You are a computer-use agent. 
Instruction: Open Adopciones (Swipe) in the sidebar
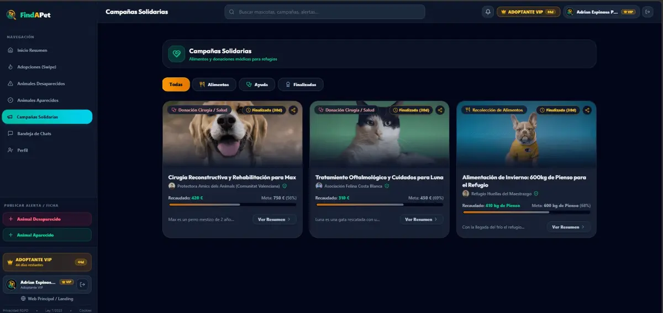click(x=47, y=67)
